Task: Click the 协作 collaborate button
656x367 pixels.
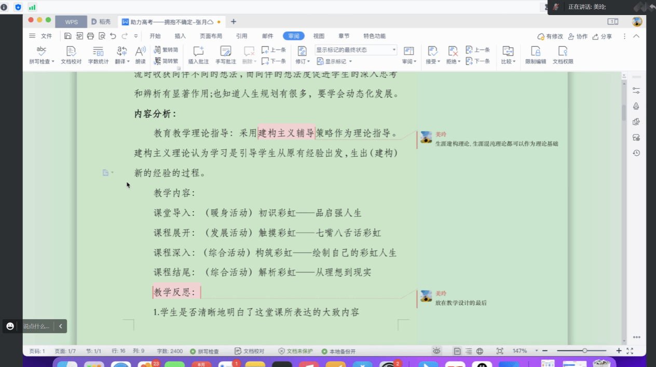Action: click(578, 37)
